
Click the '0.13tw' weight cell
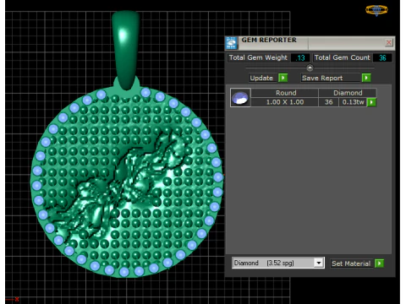(x=353, y=102)
